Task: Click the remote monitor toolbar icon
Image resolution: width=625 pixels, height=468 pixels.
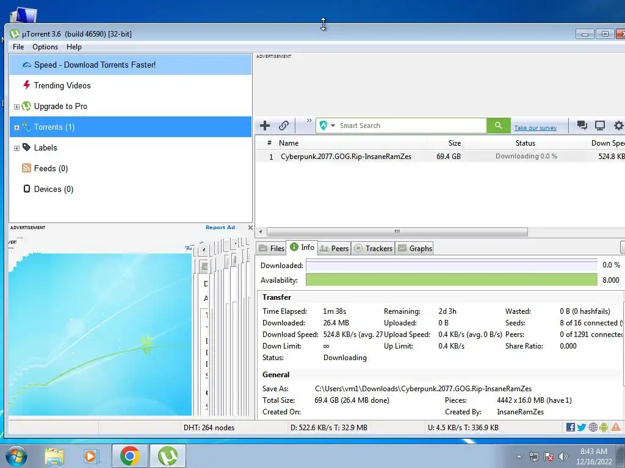Action: point(600,126)
